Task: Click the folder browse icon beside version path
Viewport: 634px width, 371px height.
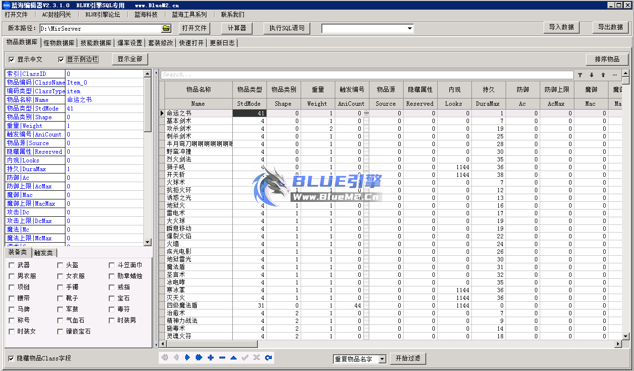Action: (166, 28)
